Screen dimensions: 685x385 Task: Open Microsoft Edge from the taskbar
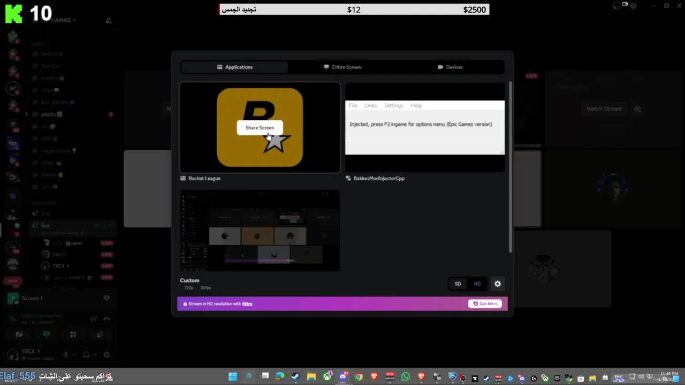280,377
